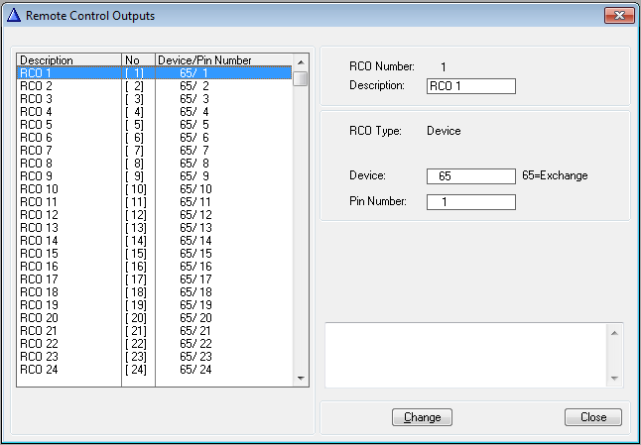Screen dimensions: 641x445
Task: Select RCO 2 in the list
Action: pos(155,86)
